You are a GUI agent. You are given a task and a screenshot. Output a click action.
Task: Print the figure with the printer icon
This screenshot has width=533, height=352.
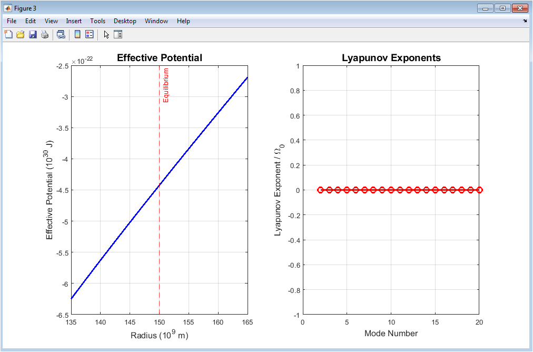click(x=45, y=35)
